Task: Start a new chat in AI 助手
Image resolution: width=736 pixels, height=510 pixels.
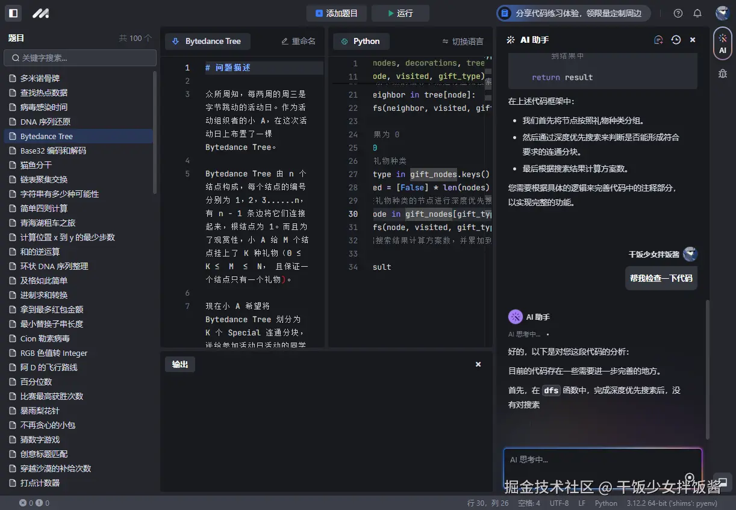Action: 658,40
